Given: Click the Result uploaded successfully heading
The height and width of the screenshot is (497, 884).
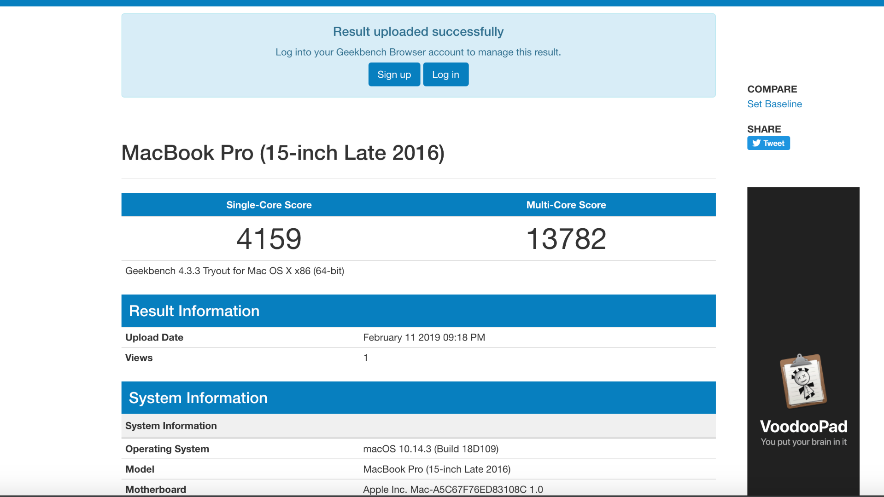Looking at the screenshot, I should (418, 32).
